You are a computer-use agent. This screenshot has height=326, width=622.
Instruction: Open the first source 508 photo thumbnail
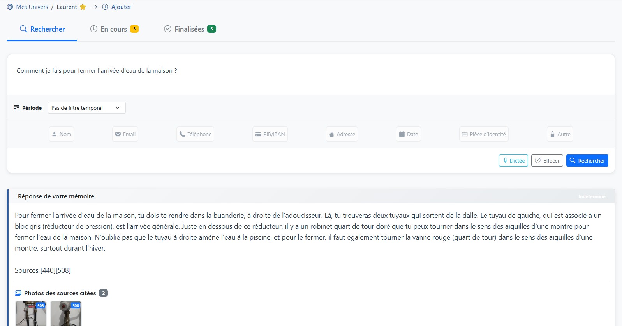(31, 314)
